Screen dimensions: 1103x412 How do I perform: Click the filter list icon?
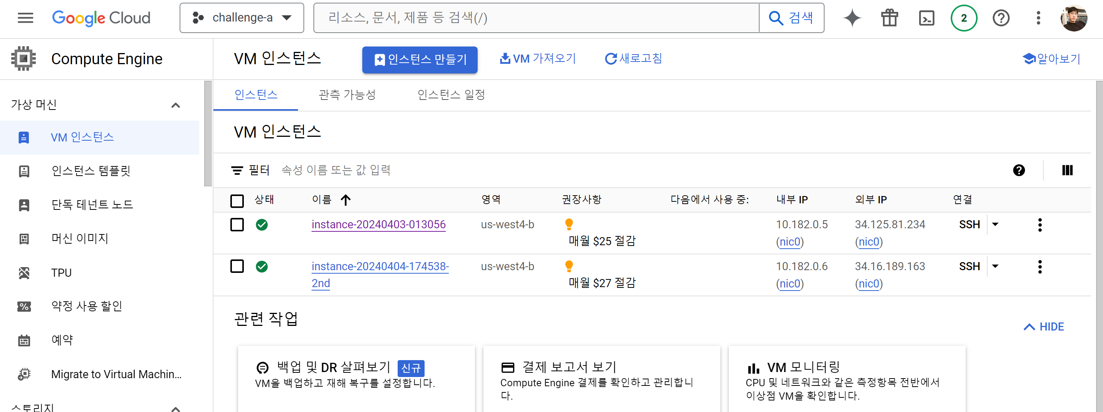coord(237,171)
